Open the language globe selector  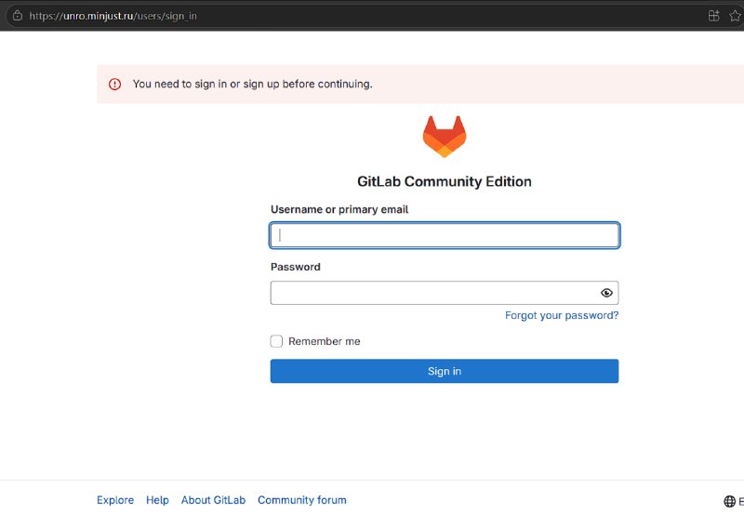(729, 501)
